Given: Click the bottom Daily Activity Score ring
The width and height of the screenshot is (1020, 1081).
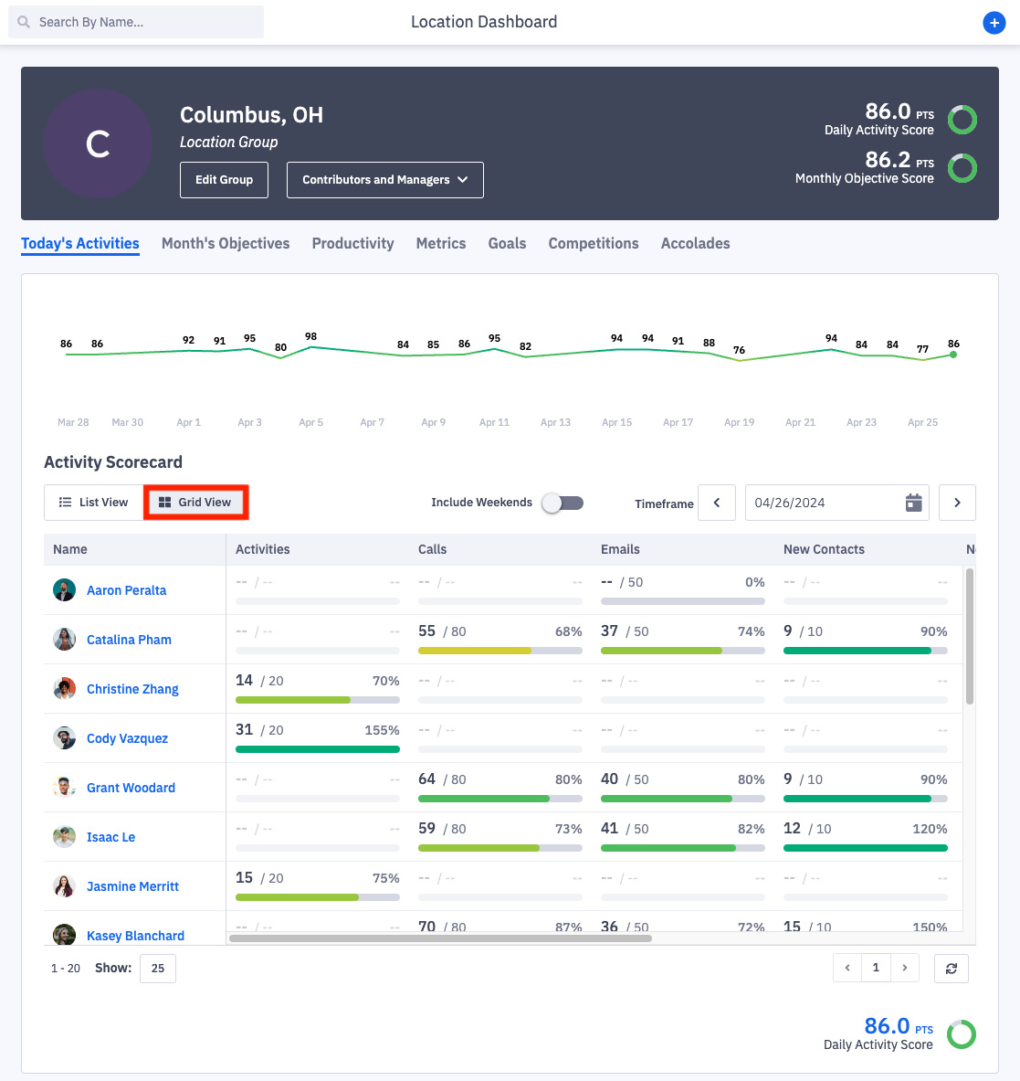Looking at the screenshot, I should click(962, 1034).
